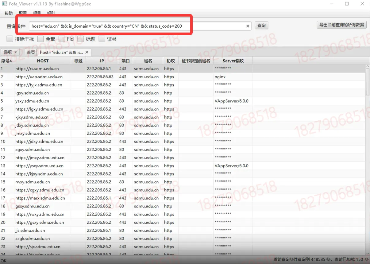
Task: Enable the 排除干扰 checkbox
Action: [x=10, y=39]
